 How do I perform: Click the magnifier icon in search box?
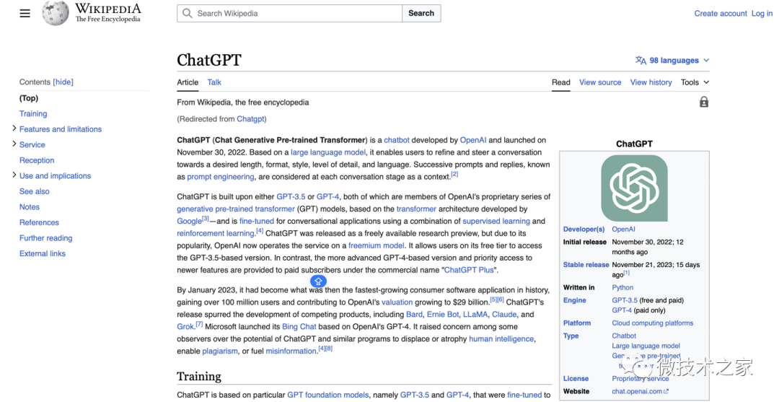tap(188, 14)
